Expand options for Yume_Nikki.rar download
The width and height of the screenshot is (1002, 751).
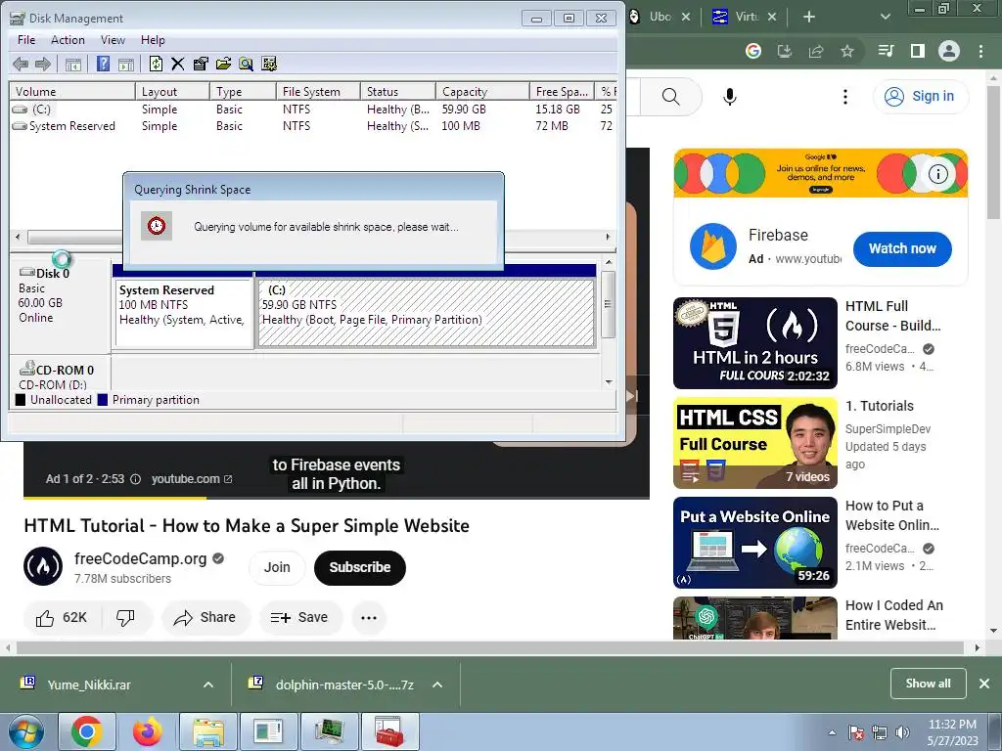click(x=208, y=685)
